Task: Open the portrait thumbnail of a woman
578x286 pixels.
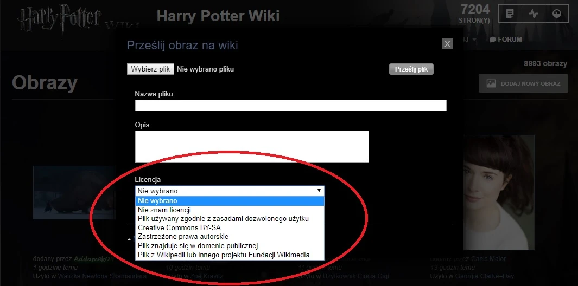Action: pos(499,192)
